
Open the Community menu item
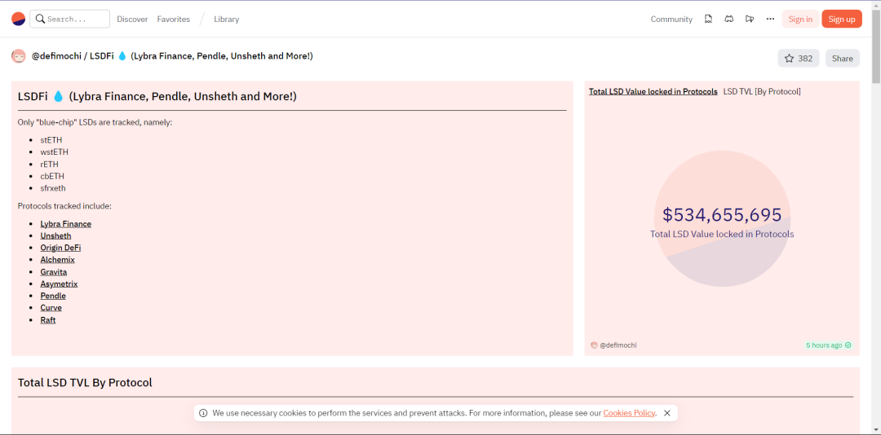[671, 19]
